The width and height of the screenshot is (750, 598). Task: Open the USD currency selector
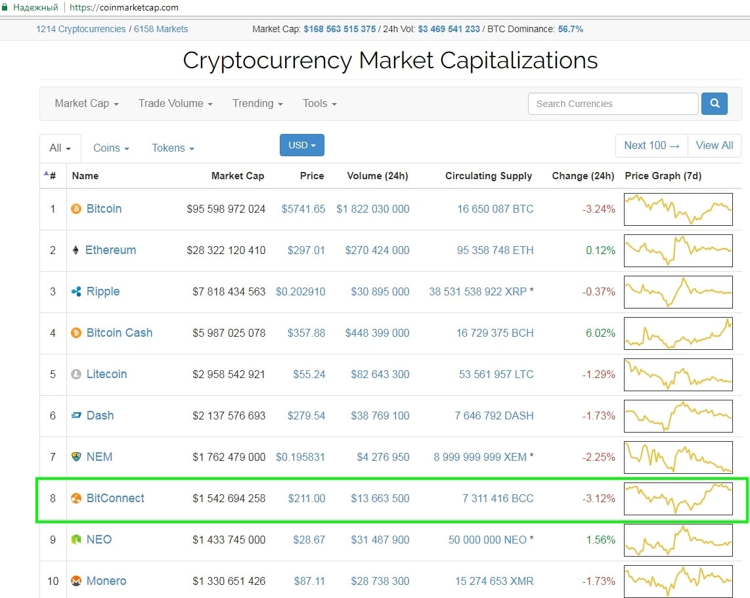pos(302,145)
